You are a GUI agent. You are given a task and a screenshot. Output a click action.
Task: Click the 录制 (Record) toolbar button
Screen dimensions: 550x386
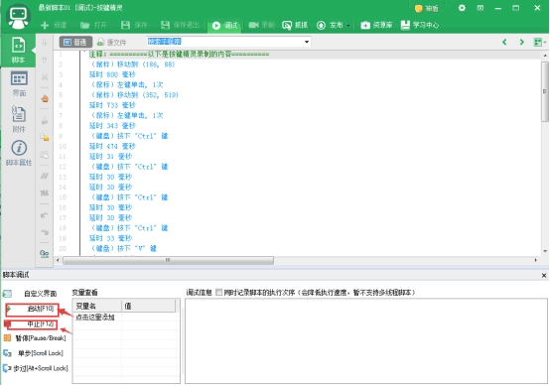click(262, 25)
